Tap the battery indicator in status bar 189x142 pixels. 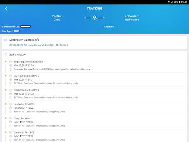tap(179, 2)
